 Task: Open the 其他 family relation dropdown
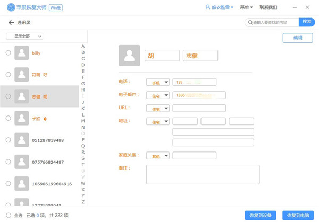(x=158, y=156)
